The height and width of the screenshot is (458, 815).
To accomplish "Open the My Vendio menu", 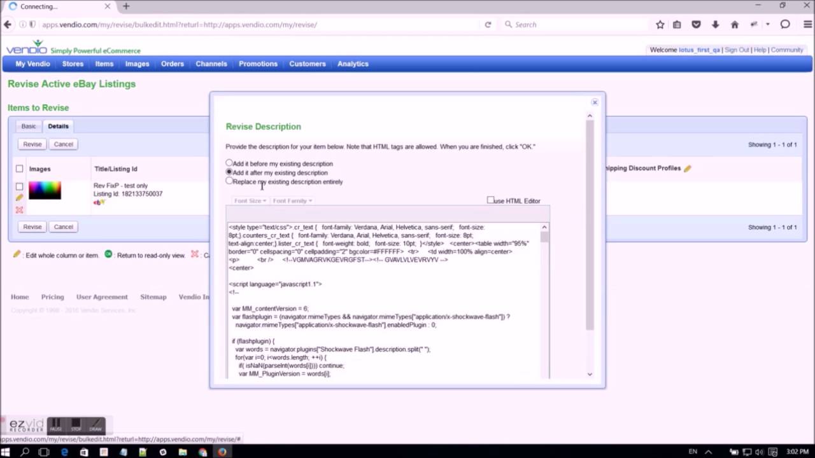I will pos(32,64).
